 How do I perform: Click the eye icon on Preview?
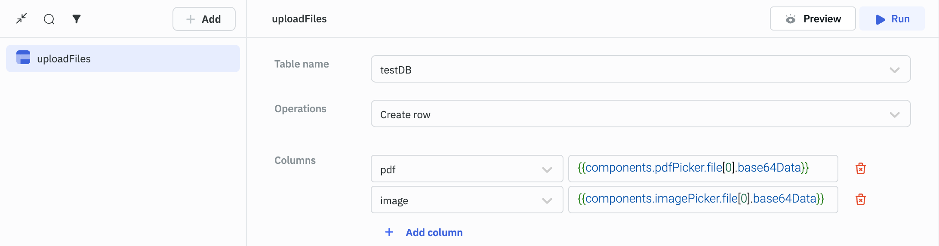pyautogui.click(x=790, y=19)
